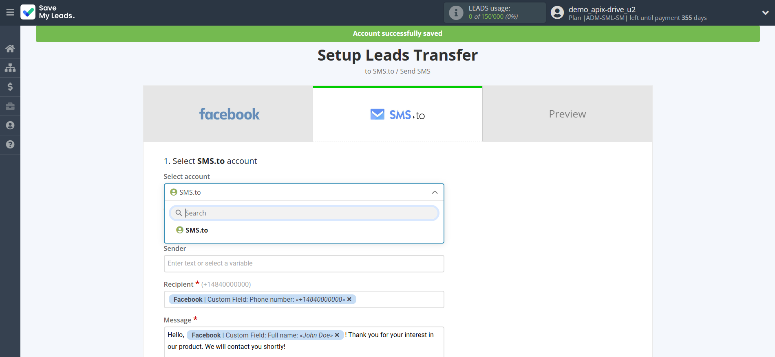This screenshot has height=357, width=775.
Task: Go to the home sidebar icon
Action: pos(10,49)
